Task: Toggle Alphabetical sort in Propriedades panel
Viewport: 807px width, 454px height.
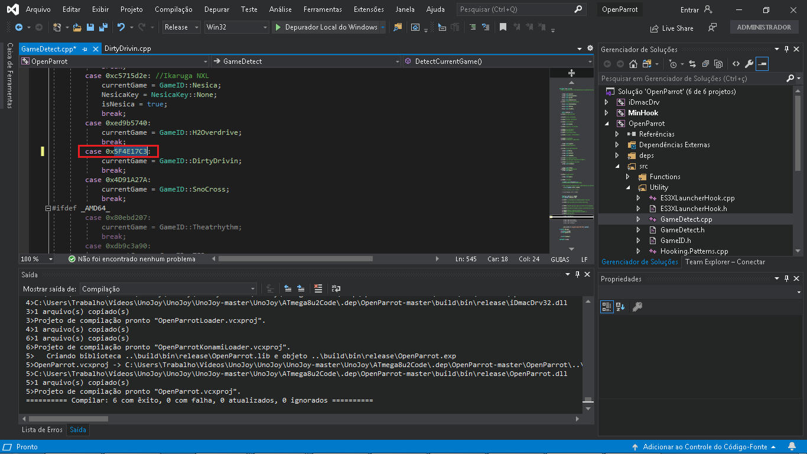Action: 620,306
